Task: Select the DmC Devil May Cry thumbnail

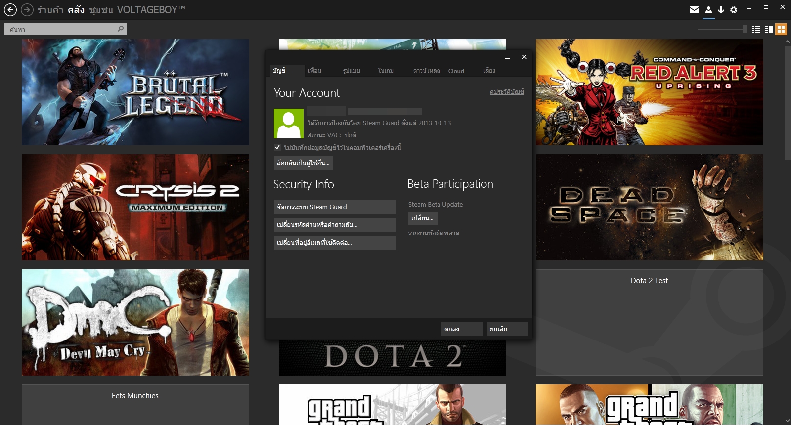Action: coord(135,322)
